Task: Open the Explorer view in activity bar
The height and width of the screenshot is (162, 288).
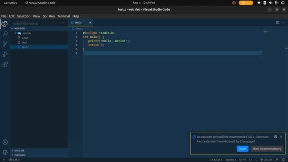Action: (5, 24)
